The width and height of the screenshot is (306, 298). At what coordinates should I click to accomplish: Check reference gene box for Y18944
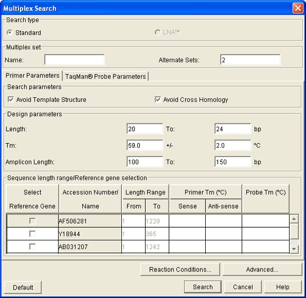tap(32, 234)
